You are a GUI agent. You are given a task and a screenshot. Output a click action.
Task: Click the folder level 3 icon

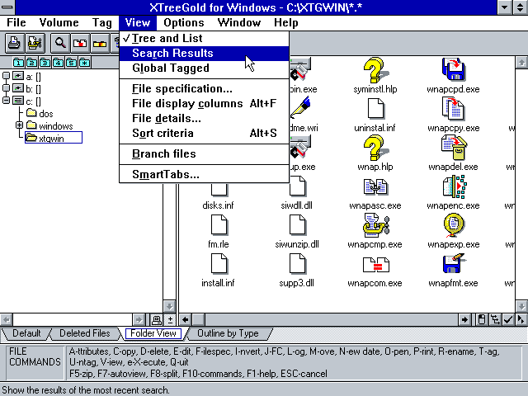(x=45, y=63)
